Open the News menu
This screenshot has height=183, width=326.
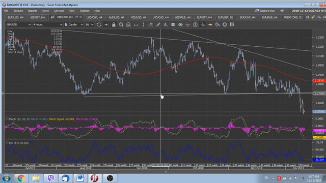(45, 11)
